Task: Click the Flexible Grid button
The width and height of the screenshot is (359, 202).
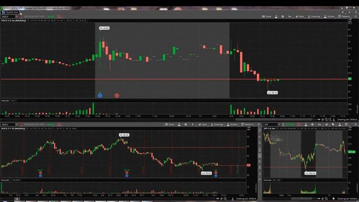Action: pos(10,12)
